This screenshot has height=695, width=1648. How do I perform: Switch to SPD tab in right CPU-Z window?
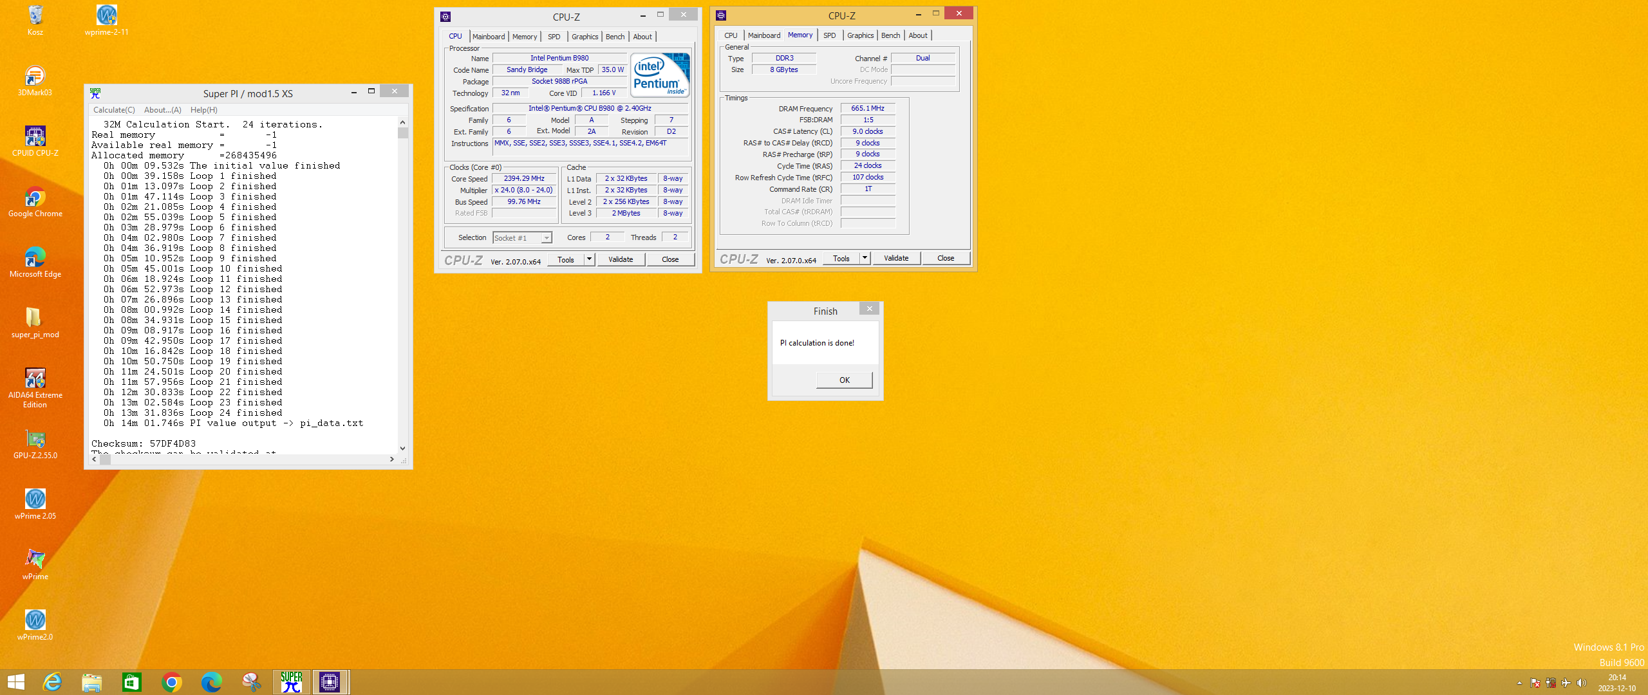pyautogui.click(x=830, y=35)
